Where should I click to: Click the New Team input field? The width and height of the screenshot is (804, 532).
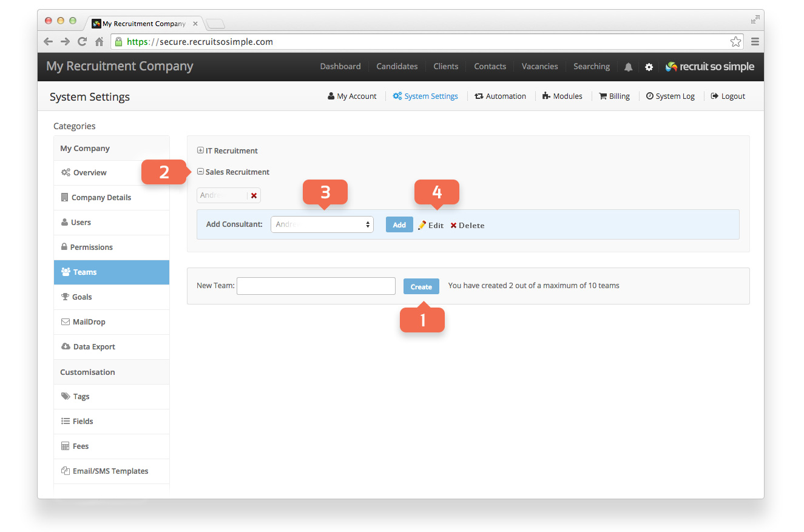316,286
